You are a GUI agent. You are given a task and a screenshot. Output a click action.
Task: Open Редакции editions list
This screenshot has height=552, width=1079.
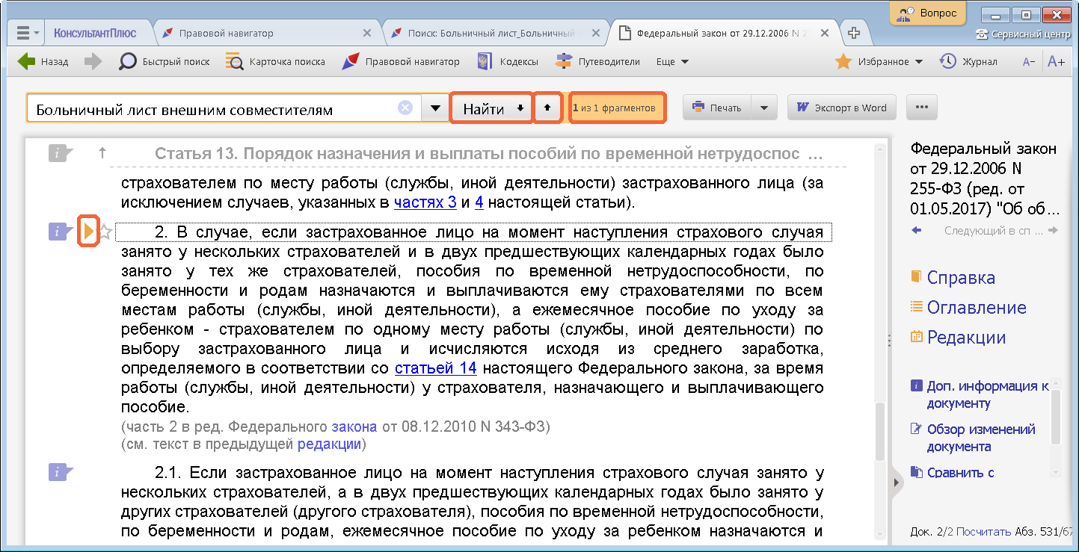(x=958, y=338)
